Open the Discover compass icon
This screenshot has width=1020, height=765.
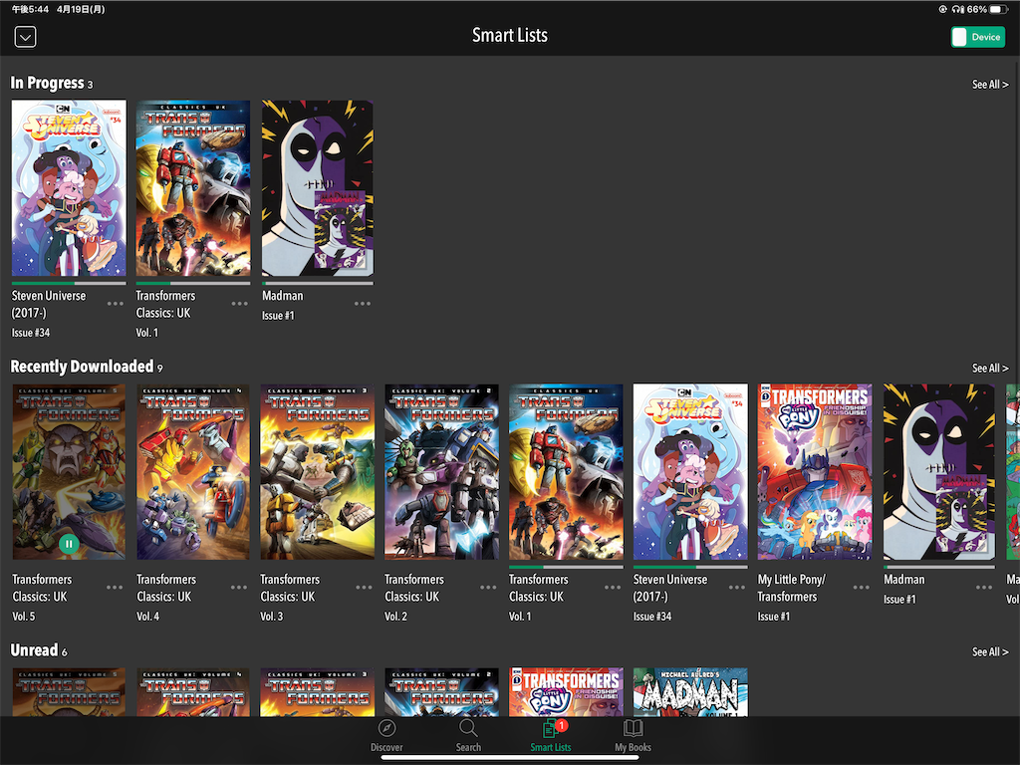click(386, 728)
